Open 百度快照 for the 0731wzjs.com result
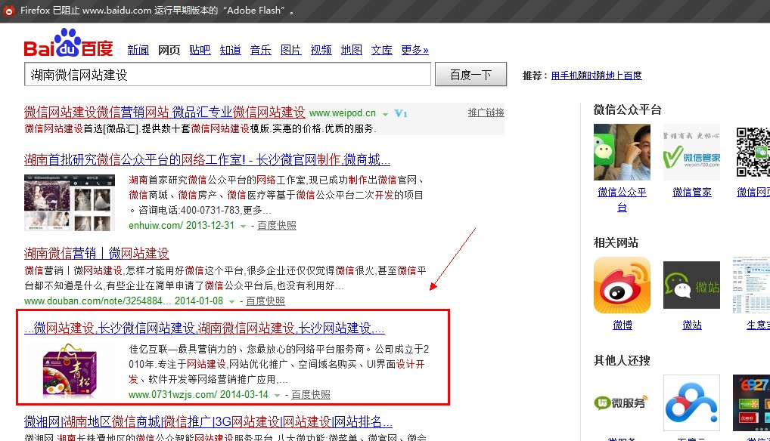 click(x=311, y=394)
